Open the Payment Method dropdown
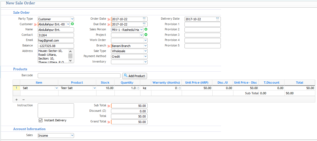 tap(145, 57)
